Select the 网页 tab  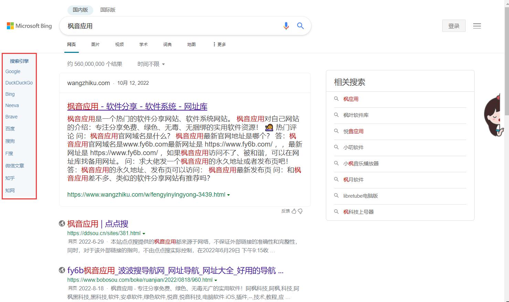[72, 45]
